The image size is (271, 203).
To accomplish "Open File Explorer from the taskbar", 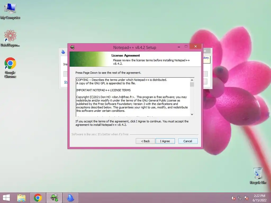I will (x=21, y=198).
